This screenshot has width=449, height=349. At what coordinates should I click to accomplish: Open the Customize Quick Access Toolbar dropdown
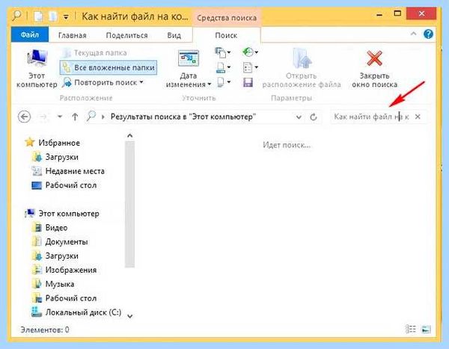pyautogui.click(x=66, y=17)
